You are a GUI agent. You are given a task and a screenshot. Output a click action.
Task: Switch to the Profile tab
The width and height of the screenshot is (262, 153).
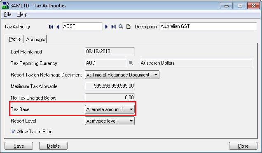[15, 39]
